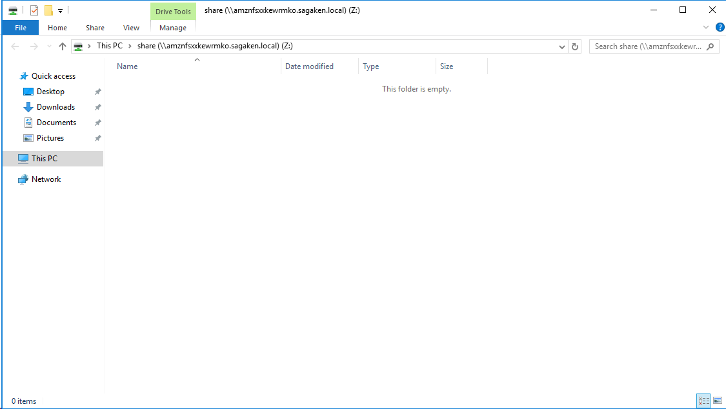
Task: Open the Customize Quick Access Toolbar dropdown
Action: coord(60,10)
